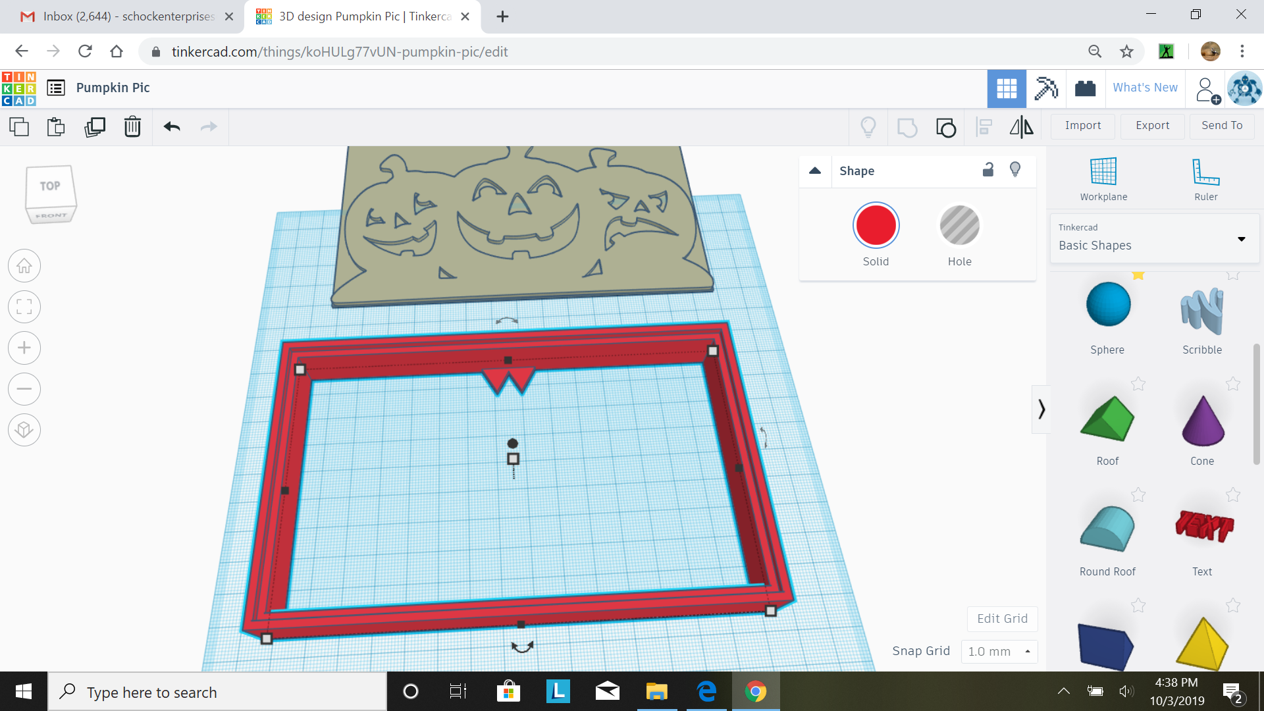Click the Mirror tool in the toolbar
Image resolution: width=1264 pixels, height=711 pixels.
pos(1020,126)
